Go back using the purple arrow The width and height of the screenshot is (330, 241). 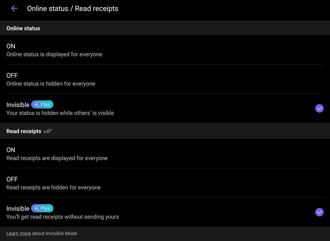(14, 9)
